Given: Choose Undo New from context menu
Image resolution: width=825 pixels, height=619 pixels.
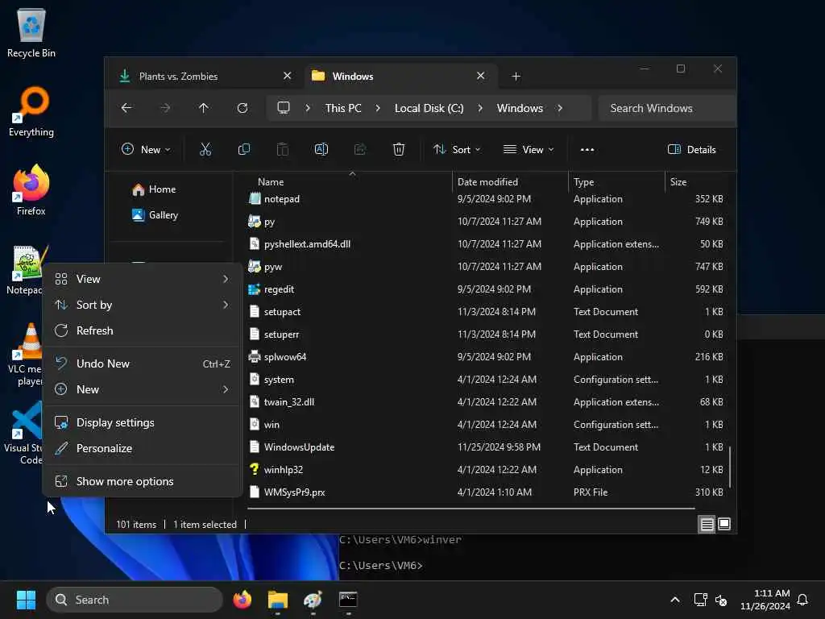Looking at the screenshot, I should point(142,364).
